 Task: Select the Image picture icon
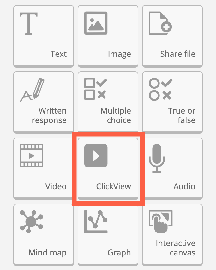pyautogui.click(x=96, y=23)
